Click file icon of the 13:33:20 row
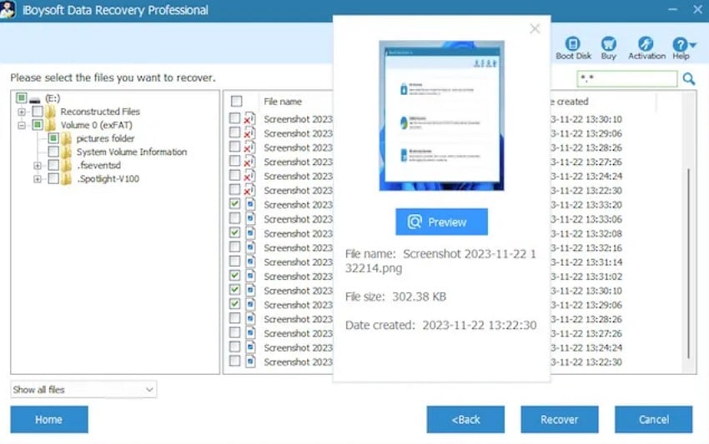709x444 pixels. click(250, 205)
